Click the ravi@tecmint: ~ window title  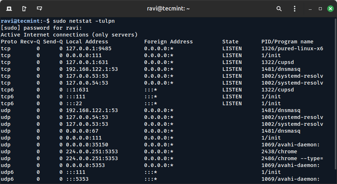168,8
